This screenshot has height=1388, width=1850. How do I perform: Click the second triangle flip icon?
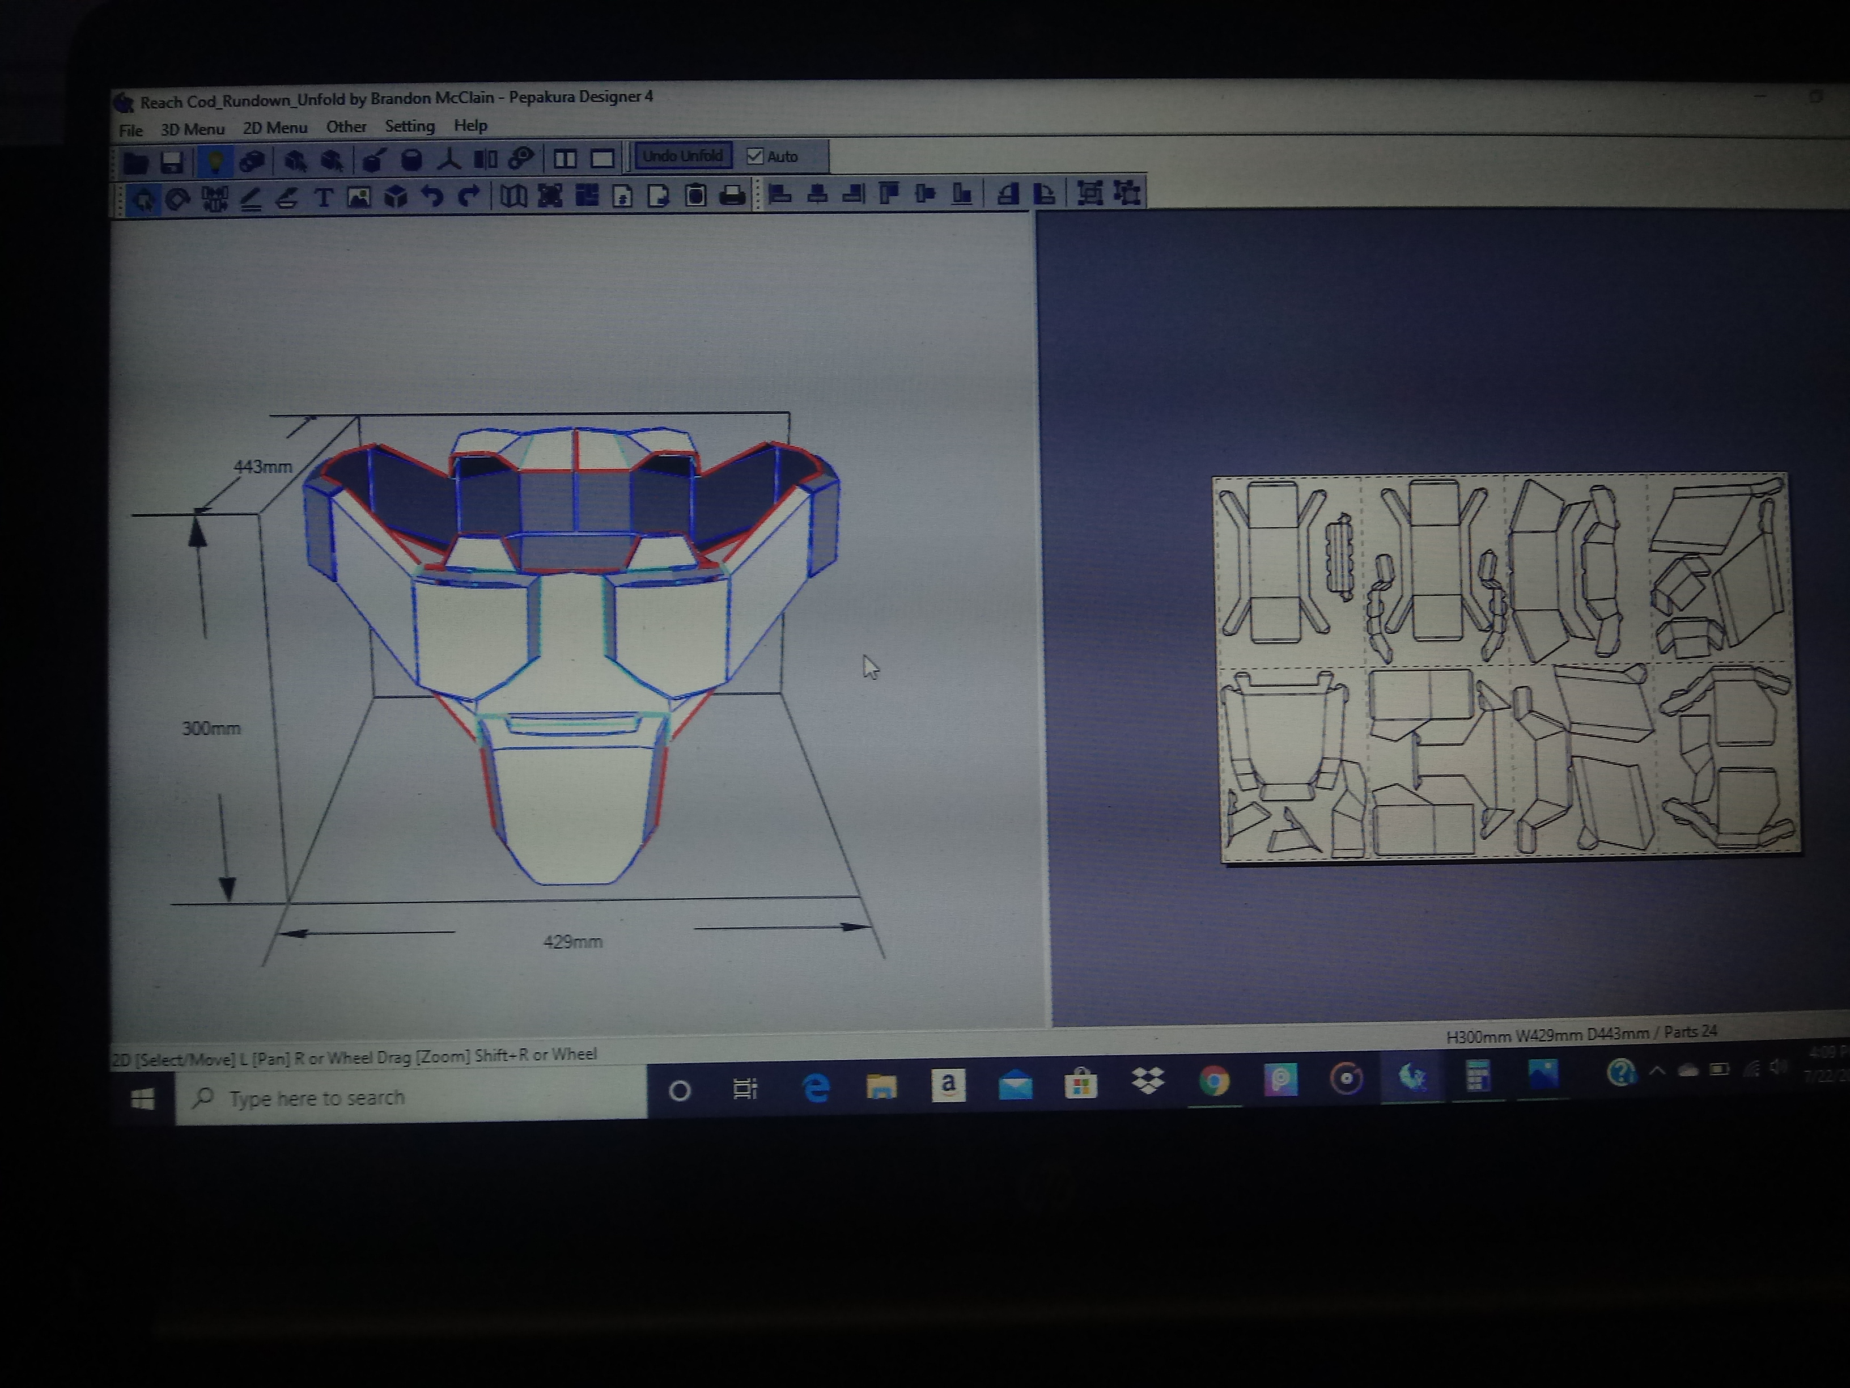pos(1045,193)
